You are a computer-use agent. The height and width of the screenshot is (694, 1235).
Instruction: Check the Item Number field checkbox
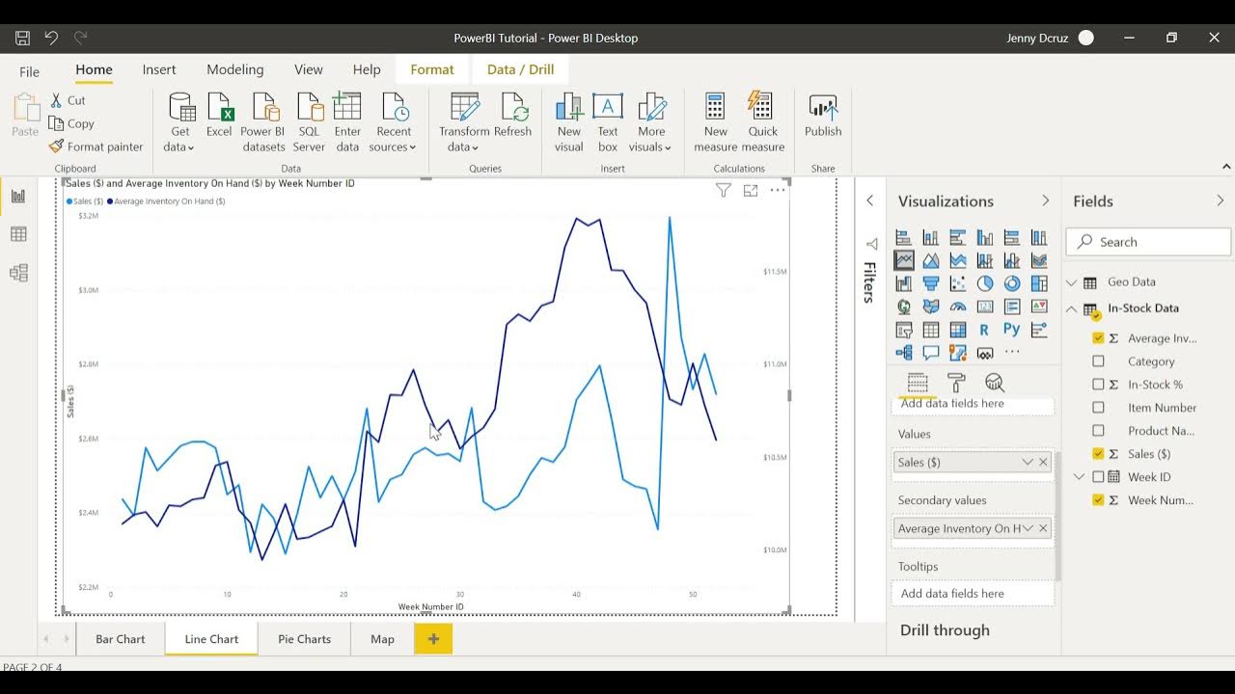(1098, 408)
